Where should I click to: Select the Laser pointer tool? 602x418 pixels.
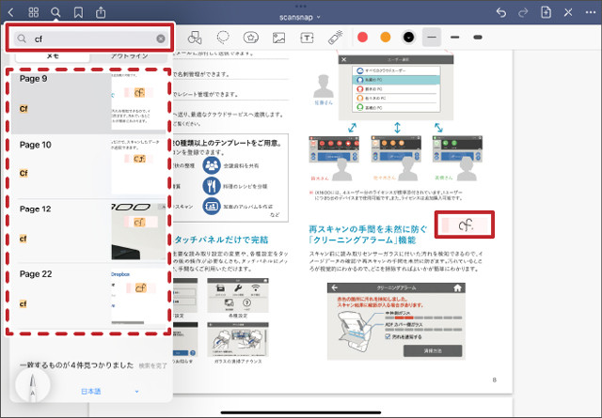tap(334, 39)
